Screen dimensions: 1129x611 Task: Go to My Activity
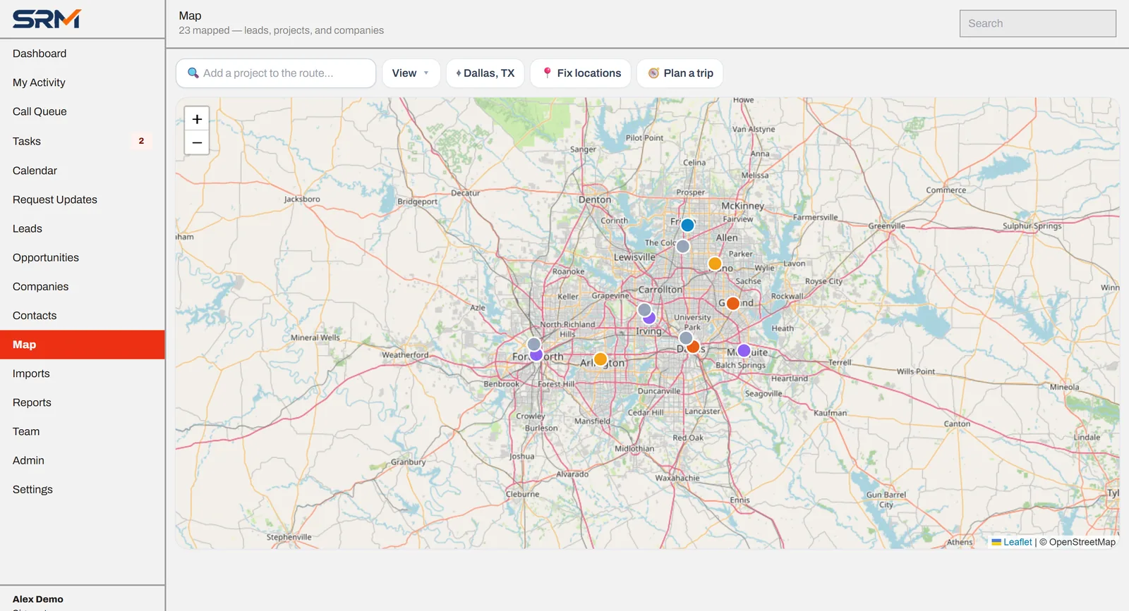click(x=83, y=82)
